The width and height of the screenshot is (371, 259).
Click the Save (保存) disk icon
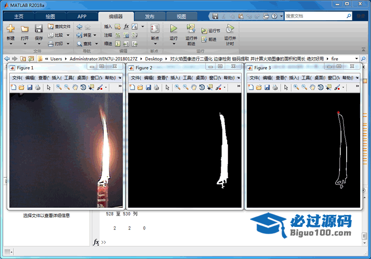click(38, 28)
